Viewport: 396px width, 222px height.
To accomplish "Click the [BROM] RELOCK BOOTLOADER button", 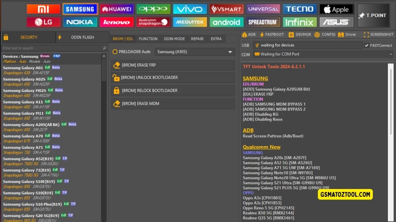I will 173,90.
